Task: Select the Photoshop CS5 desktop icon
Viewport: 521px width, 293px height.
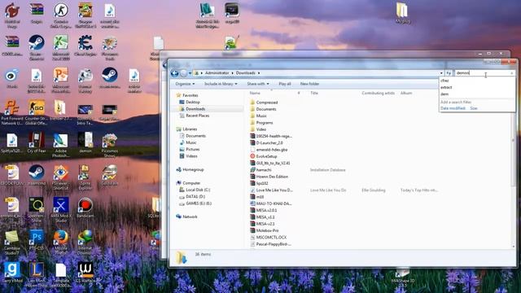Action: coord(36,240)
